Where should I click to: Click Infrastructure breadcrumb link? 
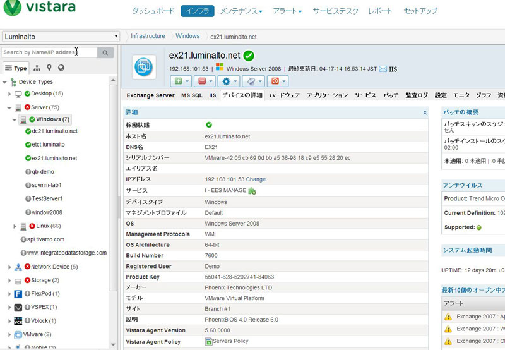click(x=148, y=36)
